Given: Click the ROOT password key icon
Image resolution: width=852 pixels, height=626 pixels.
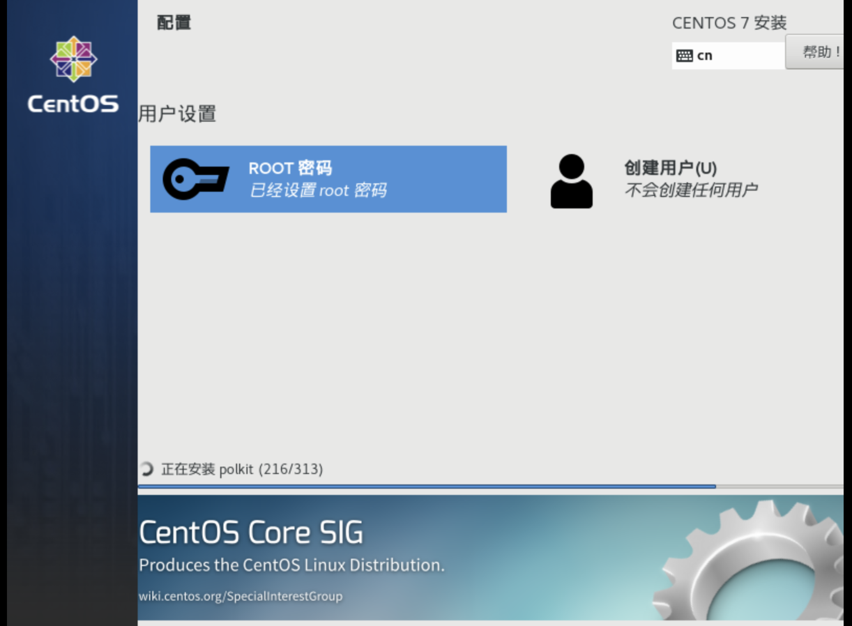Looking at the screenshot, I should (196, 179).
